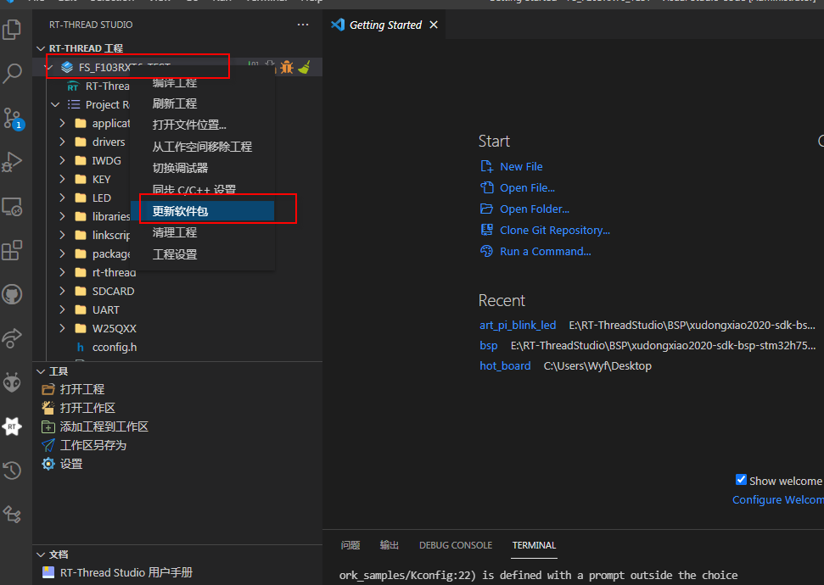Start debugging with the bug icon
This screenshot has width=824, height=585.
[287, 66]
